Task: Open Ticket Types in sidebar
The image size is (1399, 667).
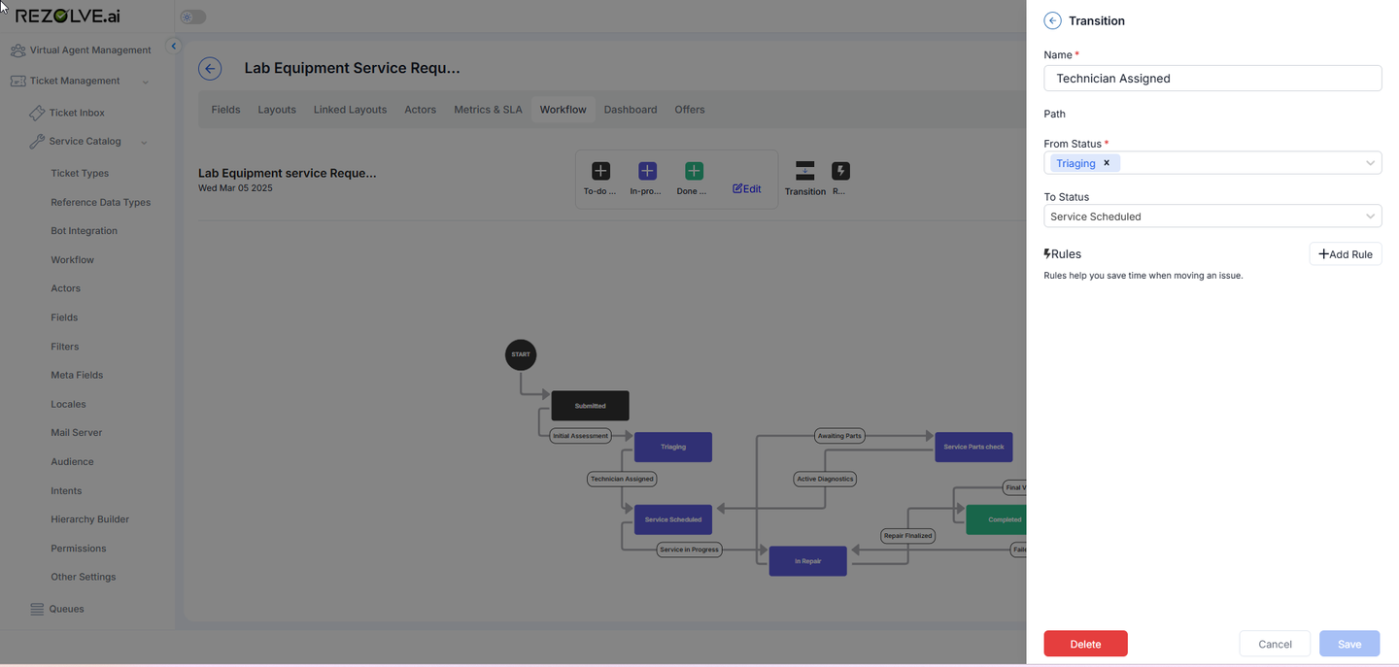Action: point(80,174)
